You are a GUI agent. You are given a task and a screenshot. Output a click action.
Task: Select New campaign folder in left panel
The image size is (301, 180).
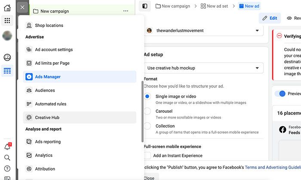(51, 11)
